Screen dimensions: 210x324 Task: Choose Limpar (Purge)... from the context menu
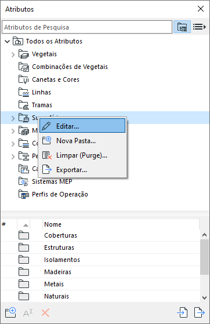pos(82,155)
